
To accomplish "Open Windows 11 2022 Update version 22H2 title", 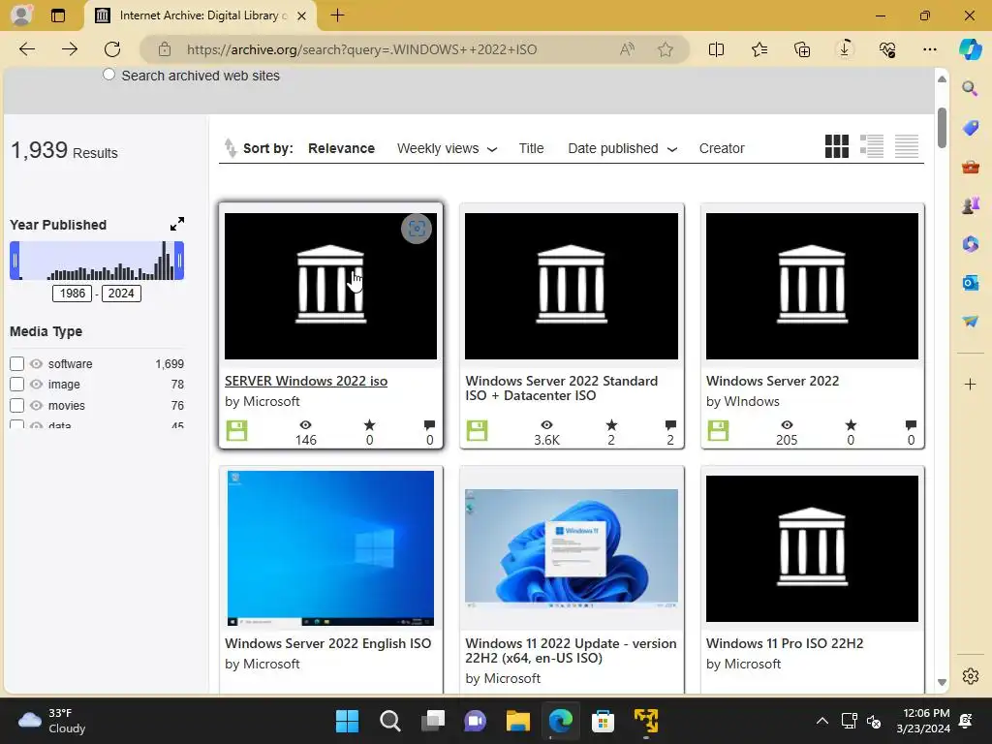I will click(x=571, y=650).
